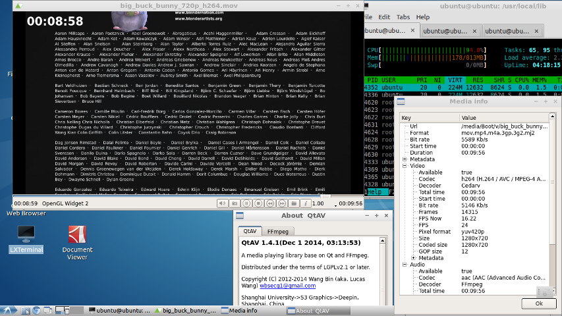The height and width of the screenshot is (316, 562).
Task: Open the Edit menu in the terminal
Action: (x=383, y=16)
